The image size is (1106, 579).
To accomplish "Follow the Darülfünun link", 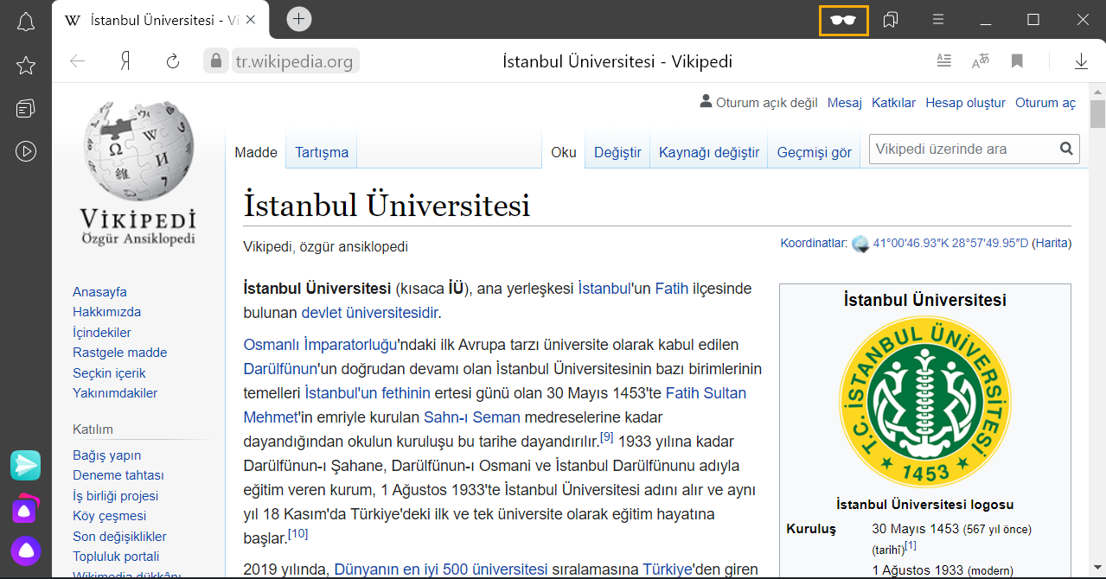I will pos(281,369).
